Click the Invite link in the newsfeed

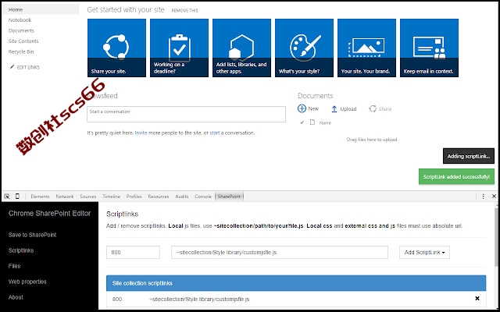(x=141, y=133)
